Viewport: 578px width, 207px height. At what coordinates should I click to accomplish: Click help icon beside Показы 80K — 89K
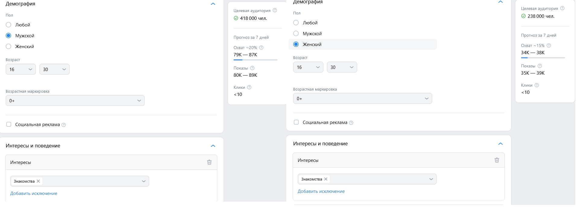pyautogui.click(x=252, y=68)
